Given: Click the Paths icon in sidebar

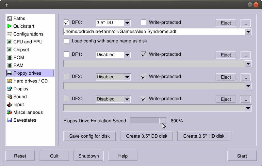Looking at the screenshot, I should pyautogui.click(x=9, y=18).
